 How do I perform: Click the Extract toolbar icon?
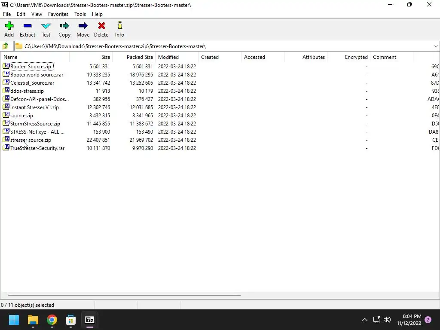pyautogui.click(x=27, y=26)
